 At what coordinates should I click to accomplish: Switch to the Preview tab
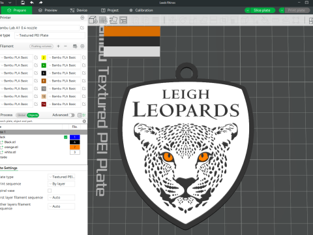coord(48,10)
